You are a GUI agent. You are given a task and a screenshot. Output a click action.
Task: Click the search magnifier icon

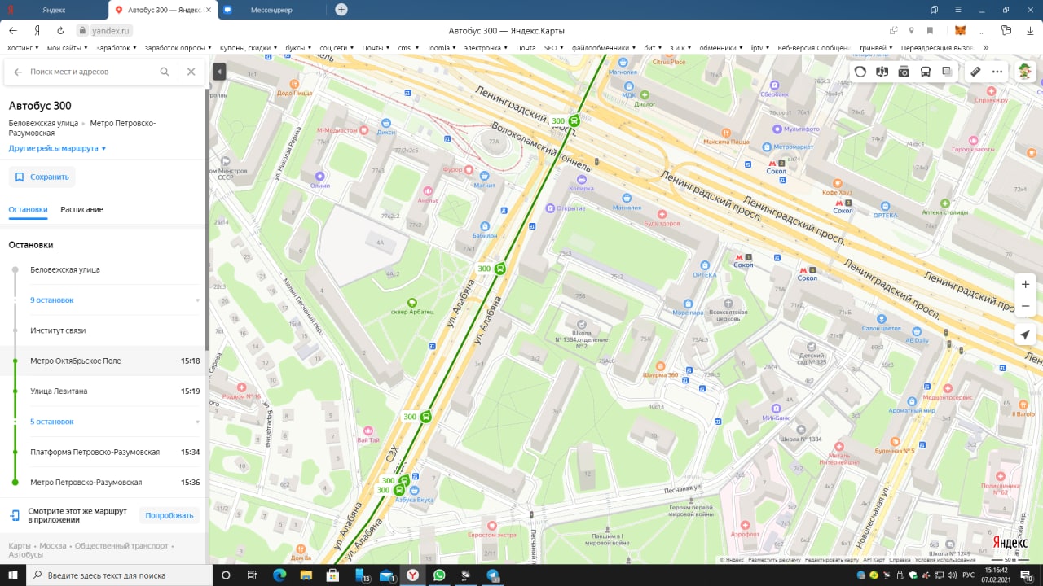(165, 72)
